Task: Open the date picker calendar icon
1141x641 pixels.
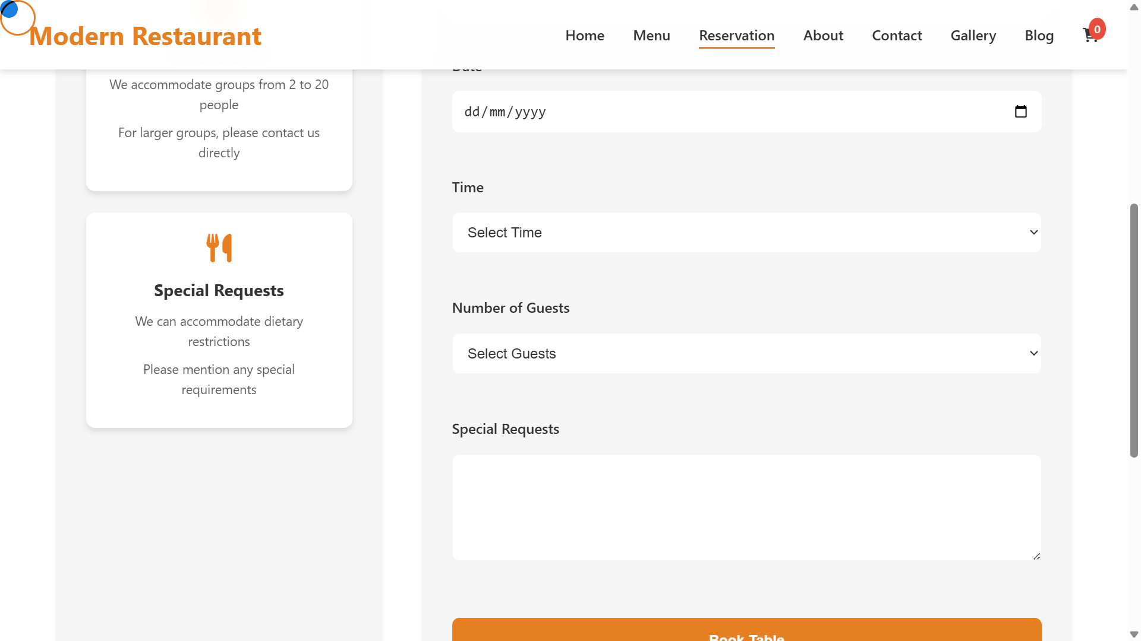Action: pyautogui.click(x=1020, y=112)
